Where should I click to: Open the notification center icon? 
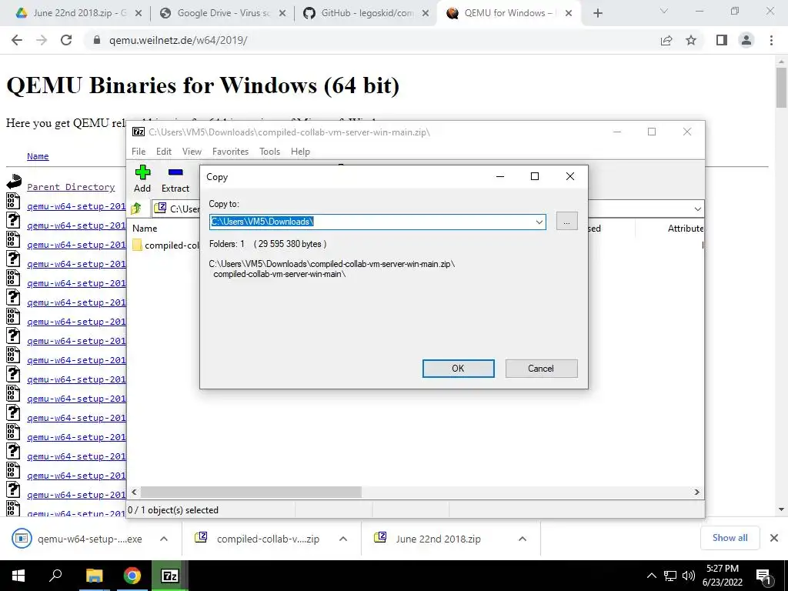(x=764, y=577)
